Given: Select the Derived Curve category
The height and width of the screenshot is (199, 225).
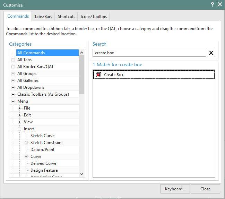Looking at the screenshot, I should pyautogui.click(x=43, y=163).
